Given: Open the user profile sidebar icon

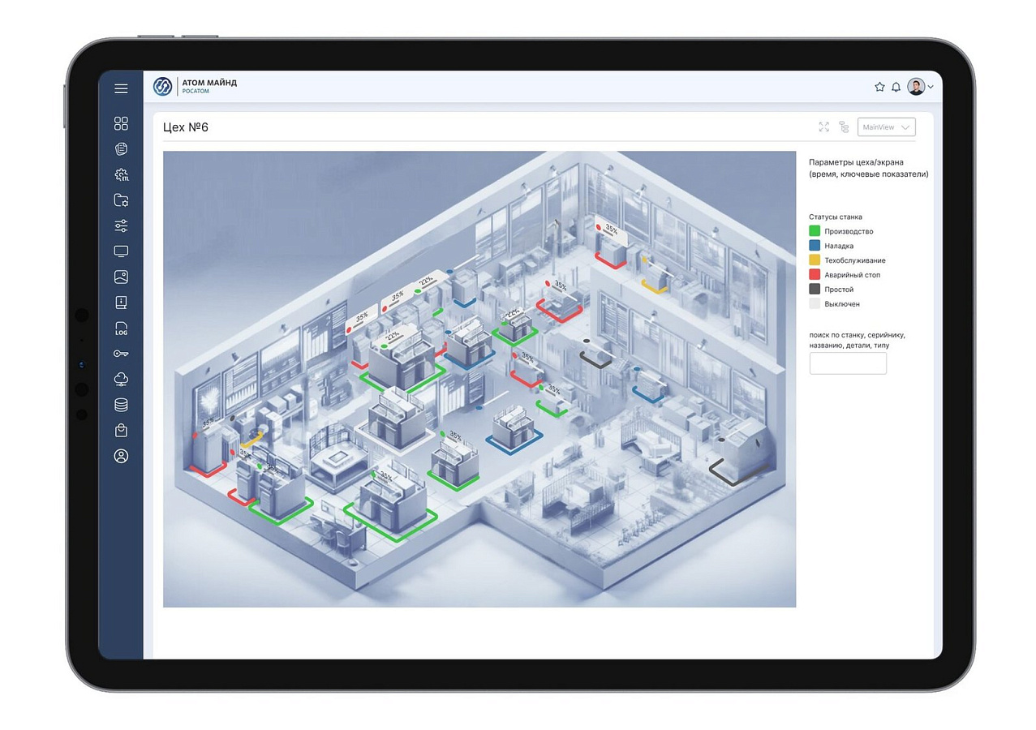Looking at the screenshot, I should 121,456.
